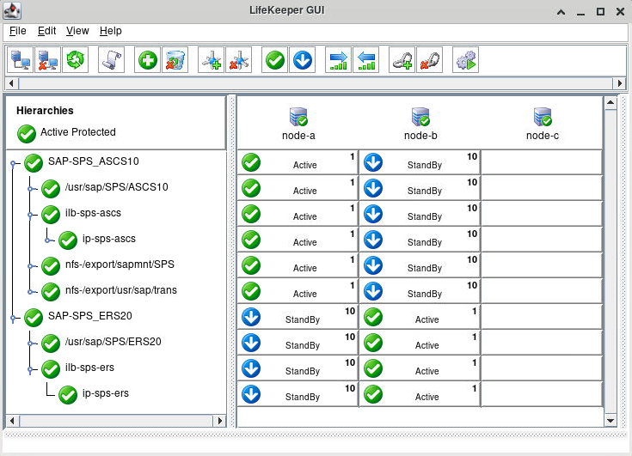The height and width of the screenshot is (456, 632).
Task: Click the Active Protected legend check icon
Action: click(x=27, y=134)
